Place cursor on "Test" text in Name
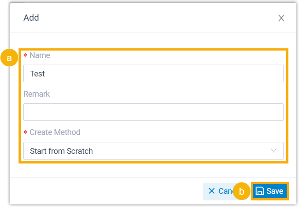 click(37, 74)
